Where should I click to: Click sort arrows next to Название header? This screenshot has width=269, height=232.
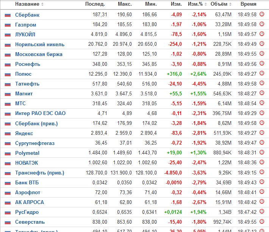pyautogui.click(x=42, y=4)
